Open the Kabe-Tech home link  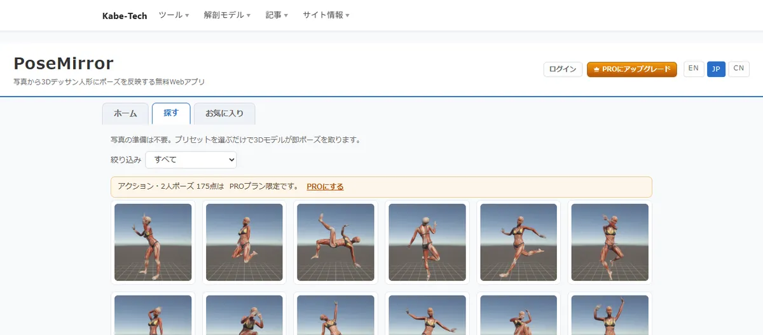125,15
